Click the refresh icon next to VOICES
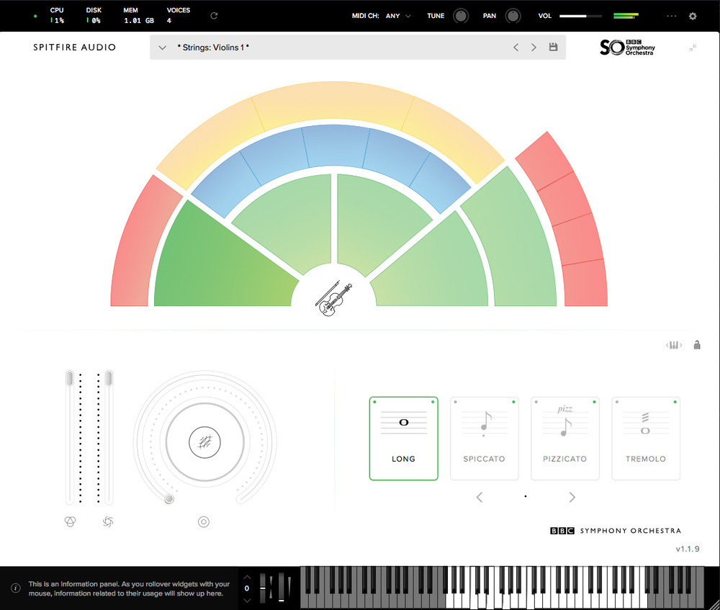Viewport: 720px width, 610px height. tap(214, 16)
